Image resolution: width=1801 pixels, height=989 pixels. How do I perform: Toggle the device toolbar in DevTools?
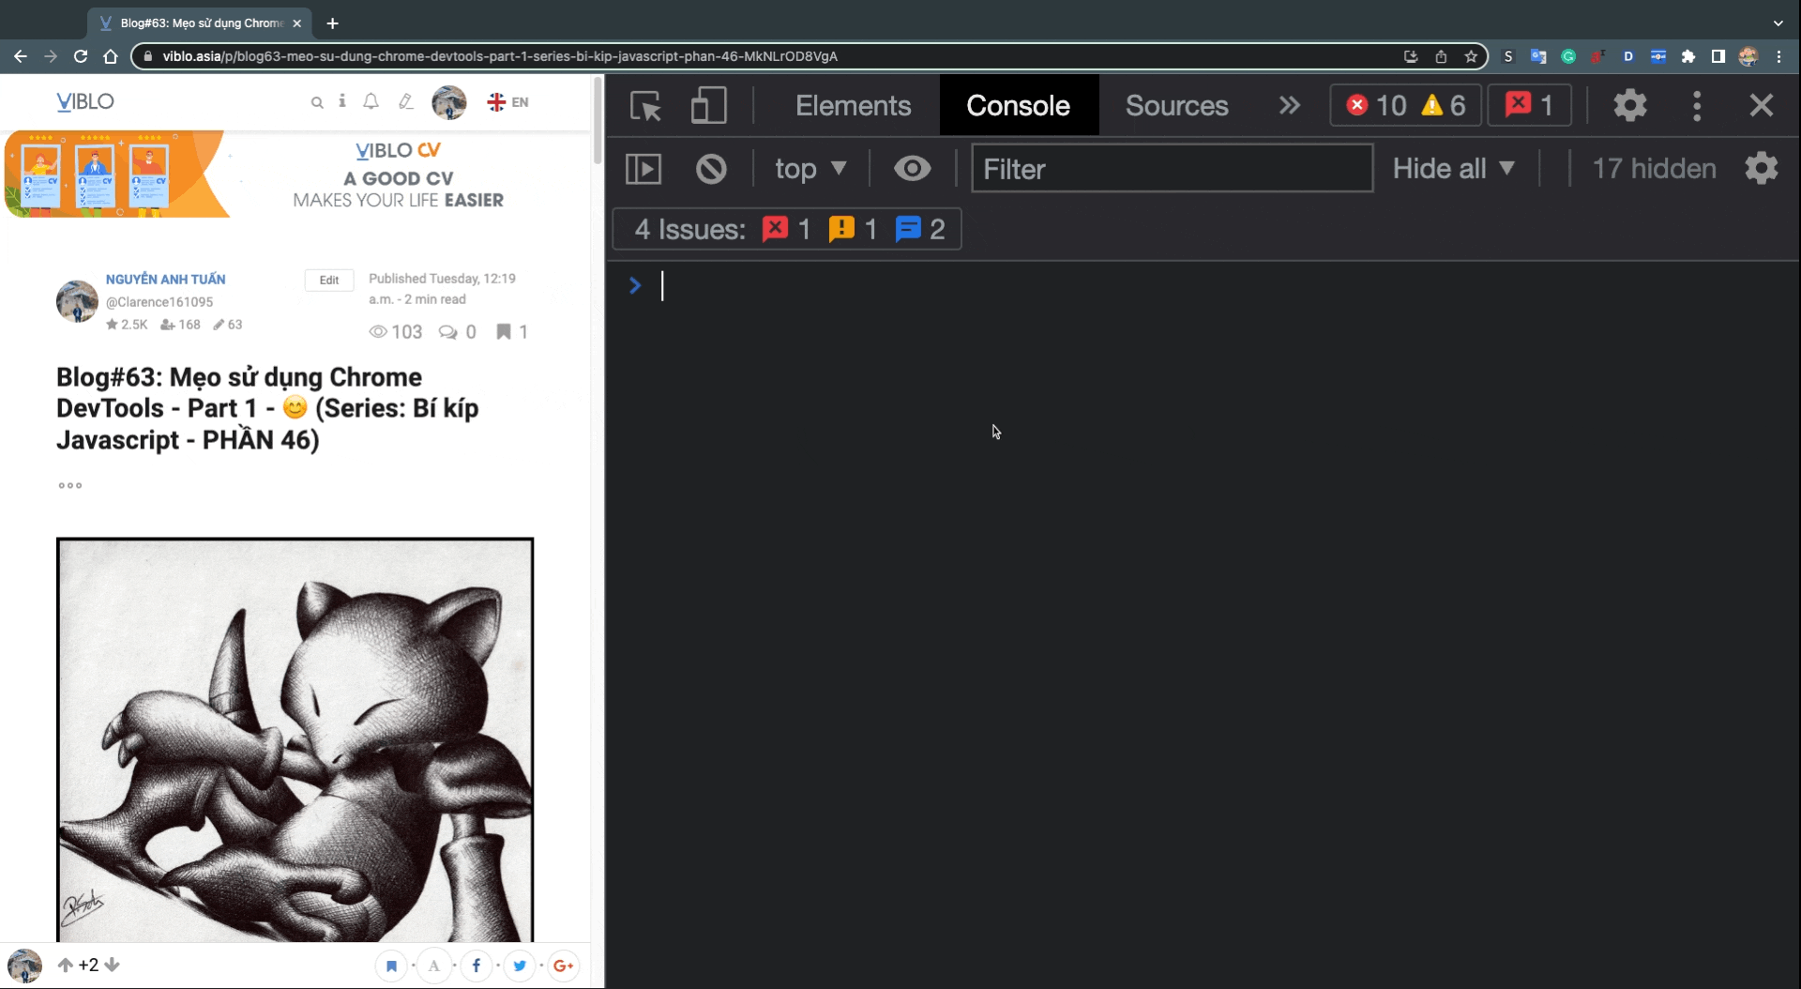coord(708,105)
